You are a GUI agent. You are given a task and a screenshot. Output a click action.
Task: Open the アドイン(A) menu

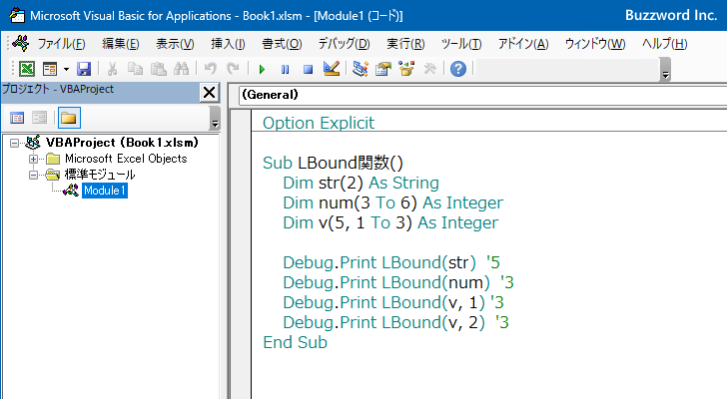coord(523,44)
